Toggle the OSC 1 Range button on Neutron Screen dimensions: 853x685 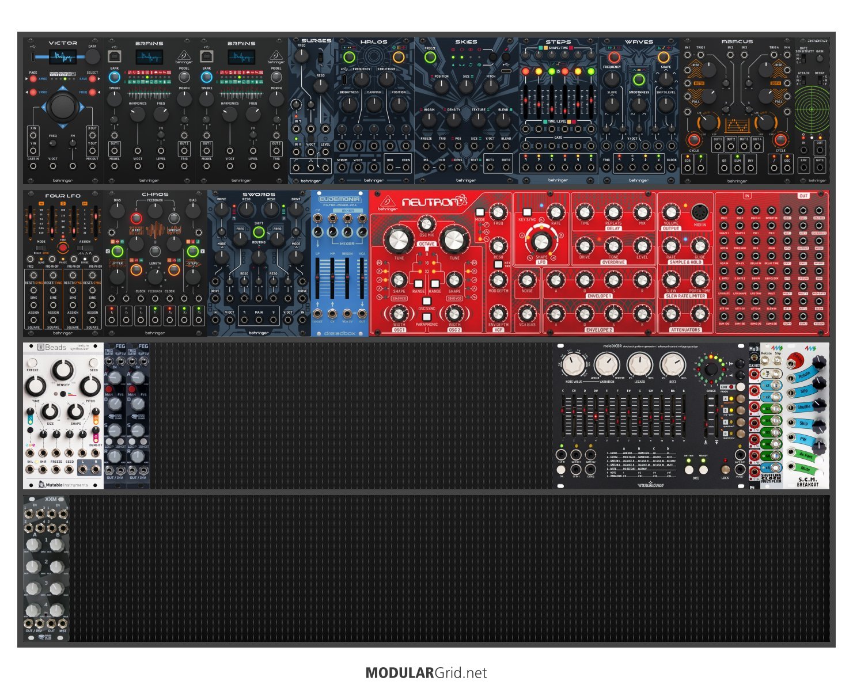[419, 284]
